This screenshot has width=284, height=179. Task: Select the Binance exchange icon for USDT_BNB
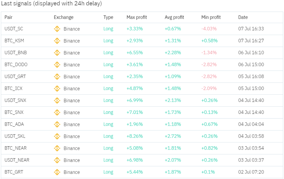(x=57, y=53)
